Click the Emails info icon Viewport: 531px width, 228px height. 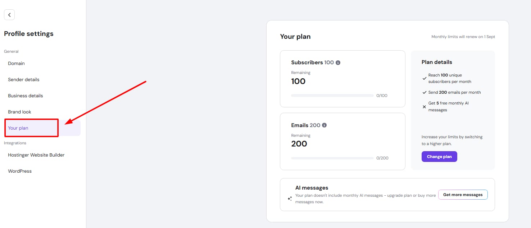point(324,125)
